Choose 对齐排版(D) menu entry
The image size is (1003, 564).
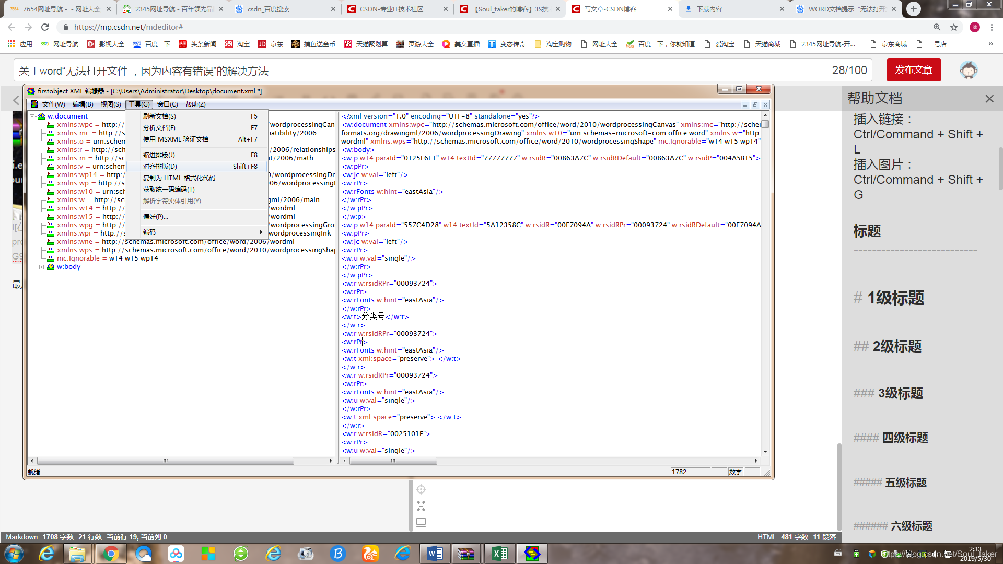click(x=197, y=167)
